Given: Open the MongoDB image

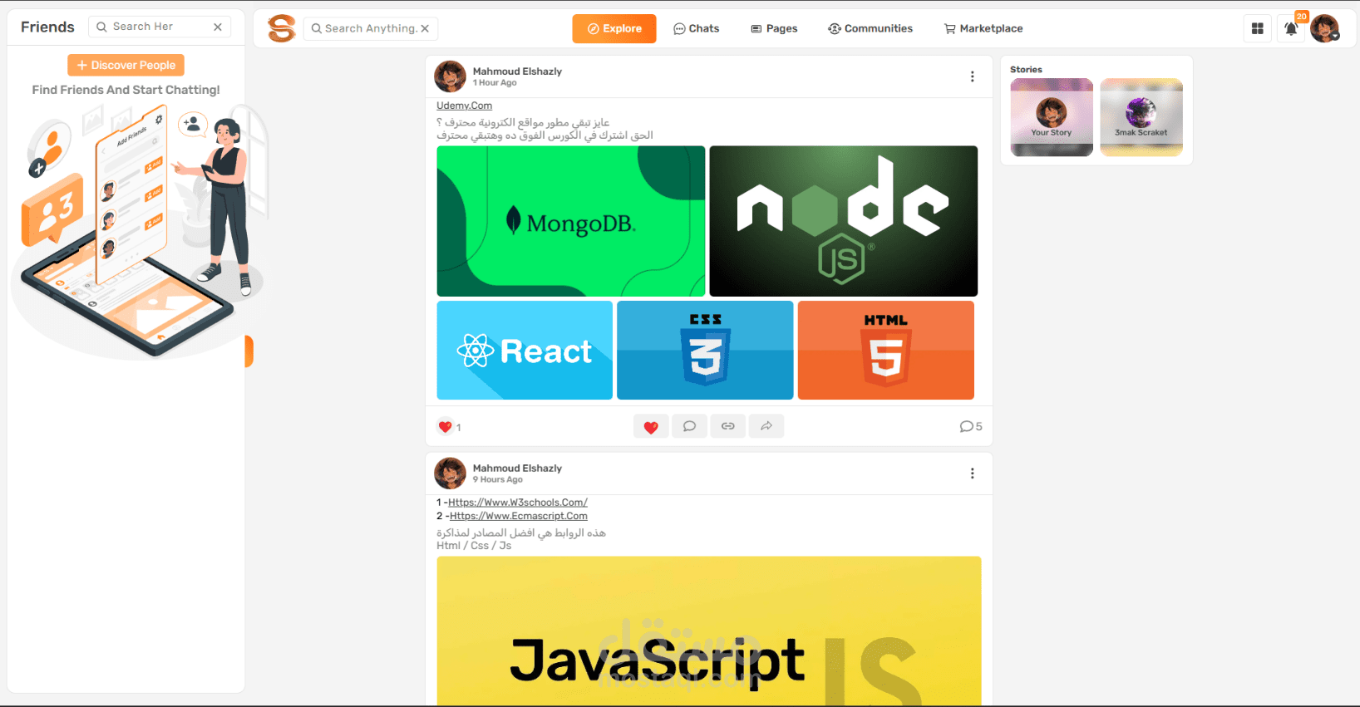Looking at the screenshot, I should coord(571,221).
